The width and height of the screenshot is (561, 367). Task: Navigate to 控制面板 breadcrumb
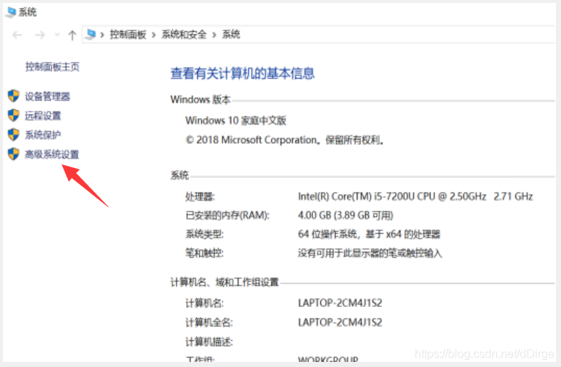128,34
